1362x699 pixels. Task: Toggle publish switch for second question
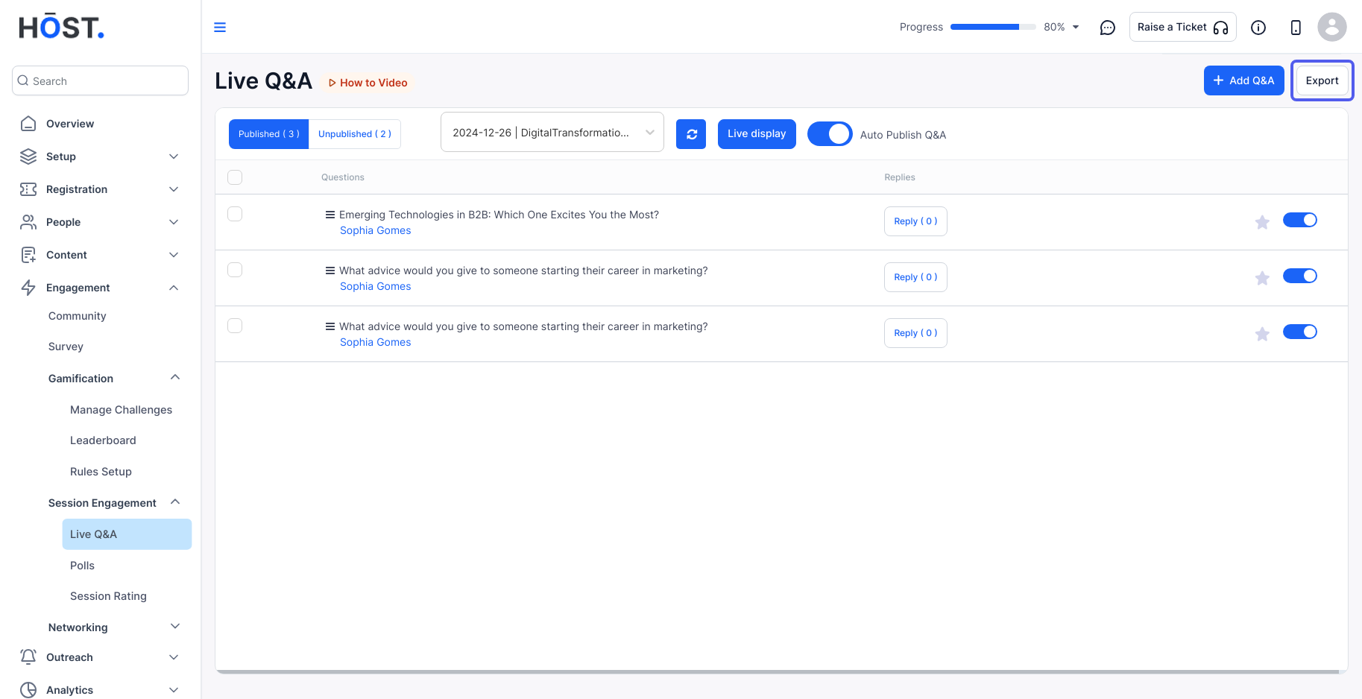tap(1300, 276)
